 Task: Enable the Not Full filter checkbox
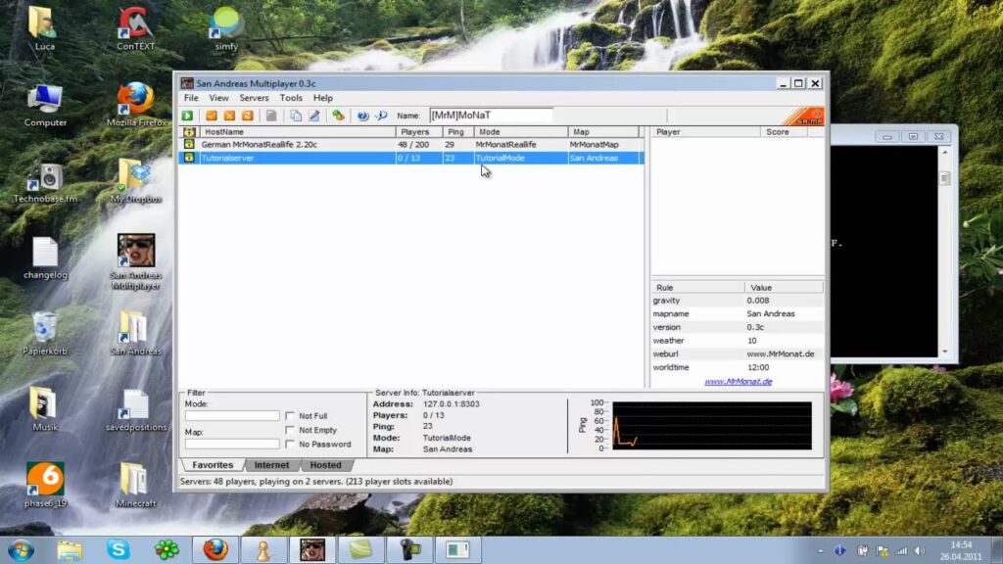(x=290, y=416)
